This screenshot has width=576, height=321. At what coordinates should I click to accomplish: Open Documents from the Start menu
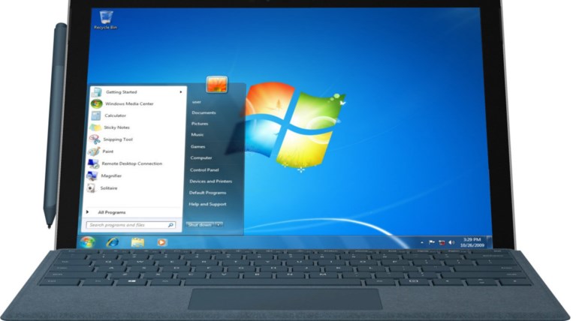point(204,112)
